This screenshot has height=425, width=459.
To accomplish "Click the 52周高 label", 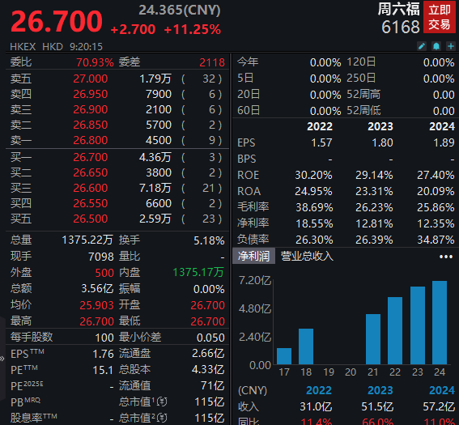I will (x=363, y=95).
